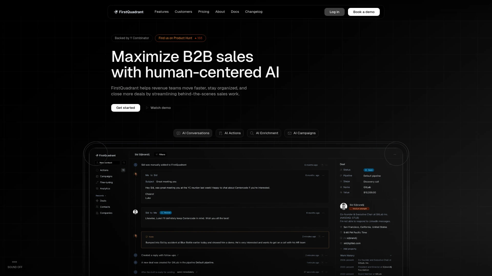Click the search icon next to New contact
Viewport: 492px width, 276px height.
click(124, 163)
